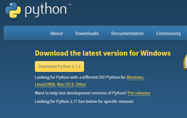
Task: Click the 'Looking for Python 2.7?' text
Action: (x=56, y=101)
